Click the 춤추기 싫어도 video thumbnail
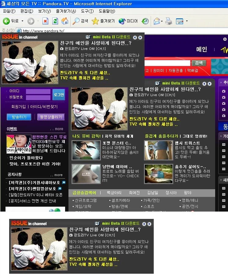Viewport: 228px width, 278px height. pos(158,174)
